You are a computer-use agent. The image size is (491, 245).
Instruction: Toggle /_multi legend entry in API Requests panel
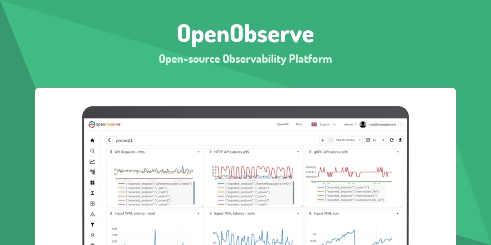pos(144,192)
